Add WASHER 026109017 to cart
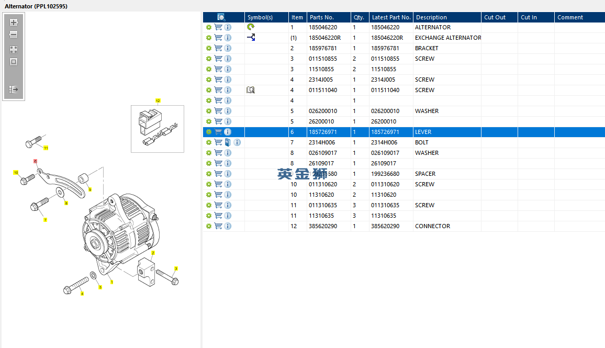 point(218,153)
